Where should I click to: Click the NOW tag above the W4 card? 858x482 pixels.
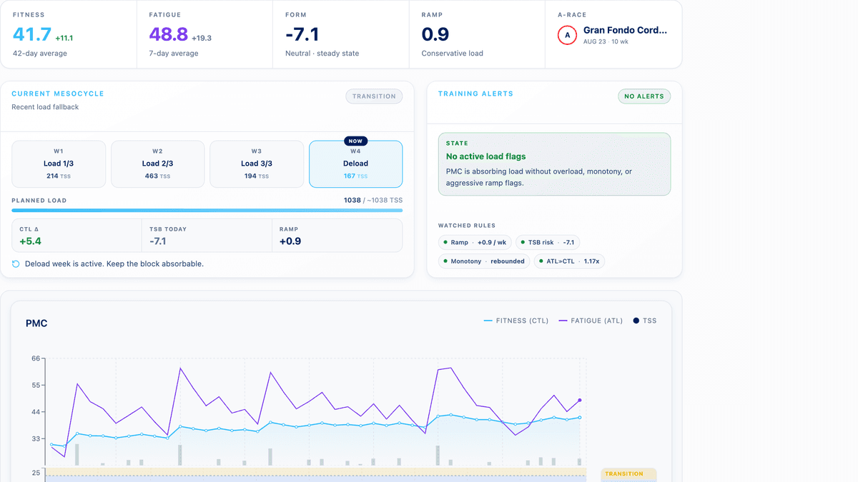pos(355,141)
